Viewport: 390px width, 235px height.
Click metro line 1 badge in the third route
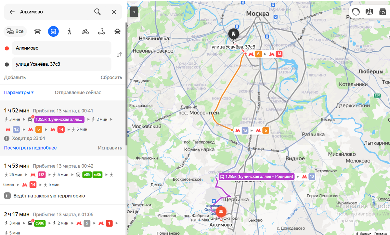tap(109, 223)
